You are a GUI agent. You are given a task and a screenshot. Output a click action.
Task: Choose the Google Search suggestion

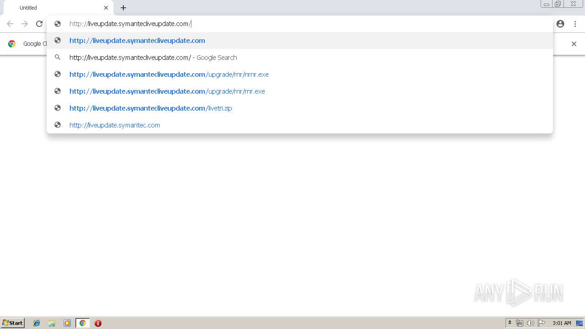point(300,58)
